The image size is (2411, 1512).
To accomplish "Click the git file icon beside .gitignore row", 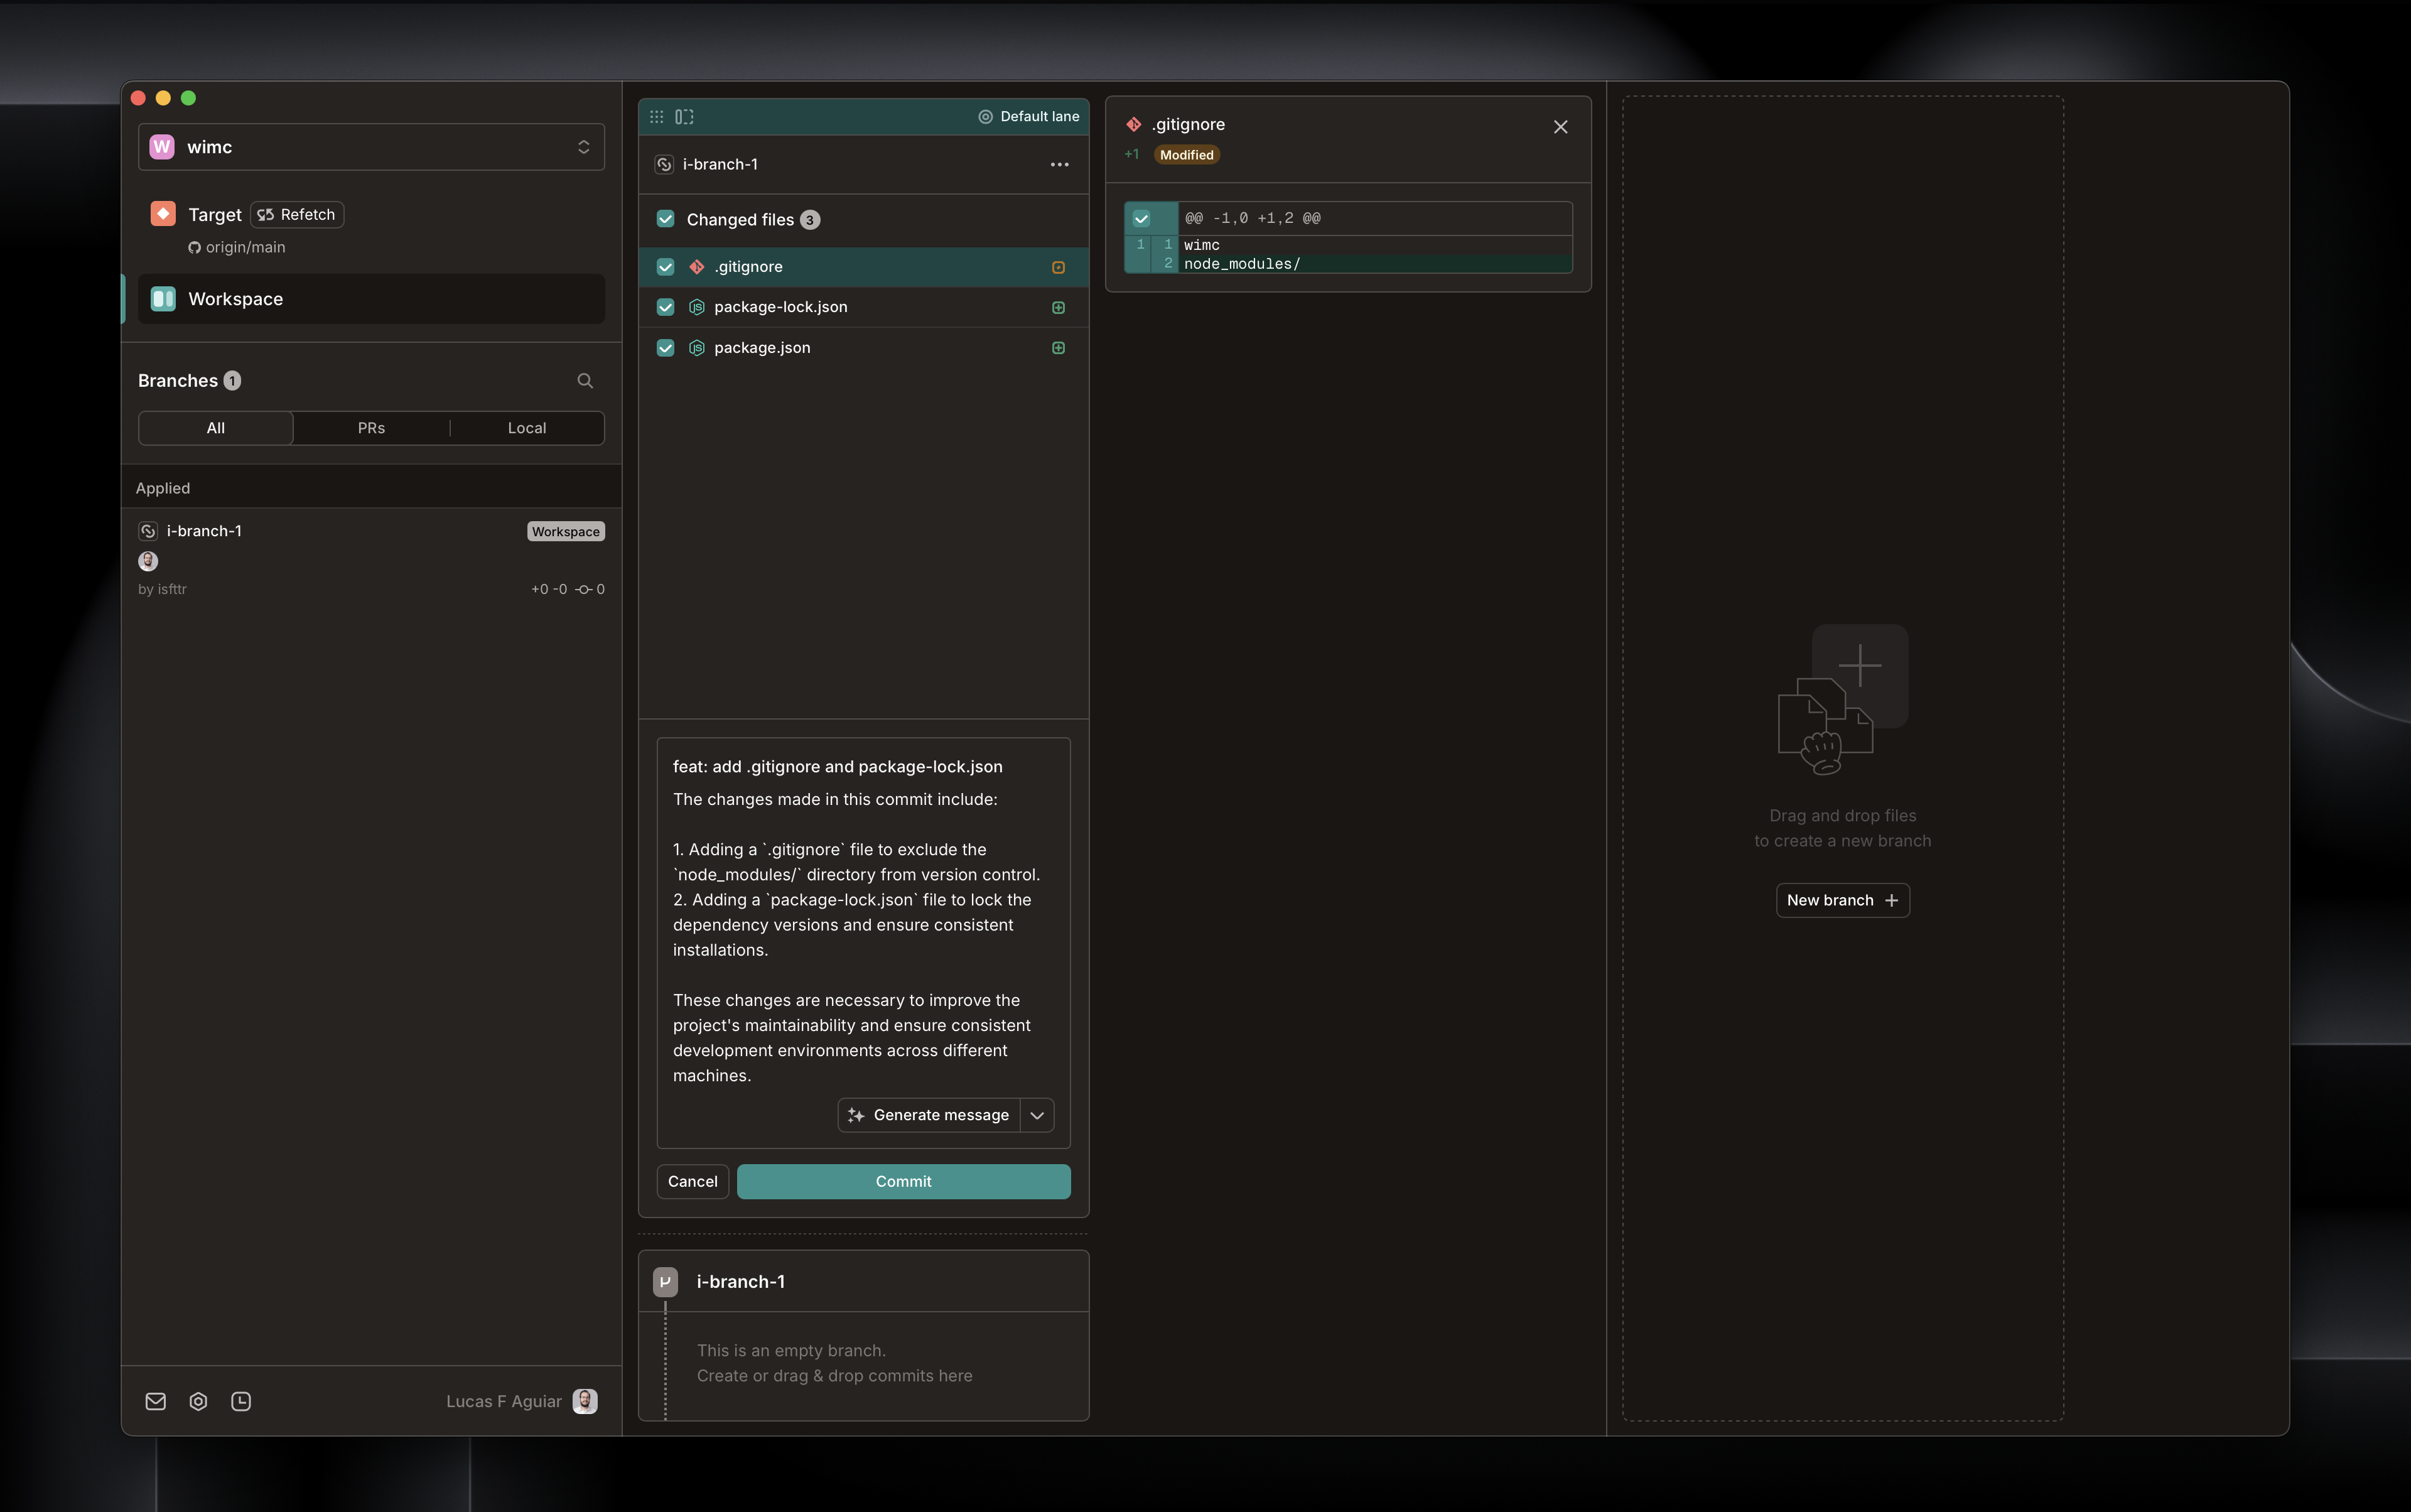I will (x=696, y=267).
